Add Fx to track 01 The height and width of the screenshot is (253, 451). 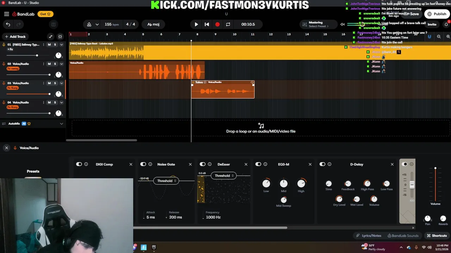click(10, 49)
